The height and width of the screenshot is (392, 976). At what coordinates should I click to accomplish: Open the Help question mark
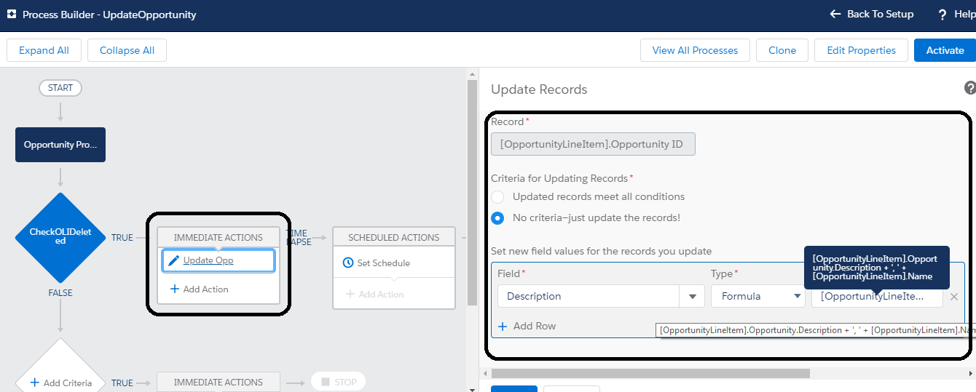pyautogui.click(x=942, y=14)
